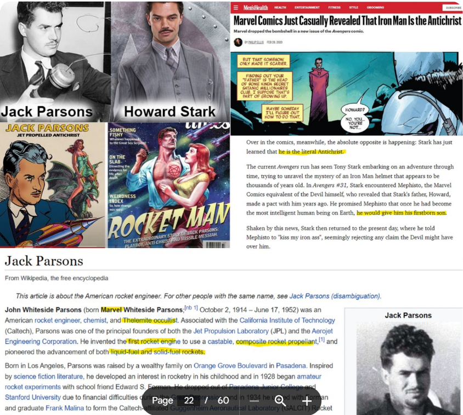
Task: Click Philip Ellis author avatar
Action: [x=238, y=42]
